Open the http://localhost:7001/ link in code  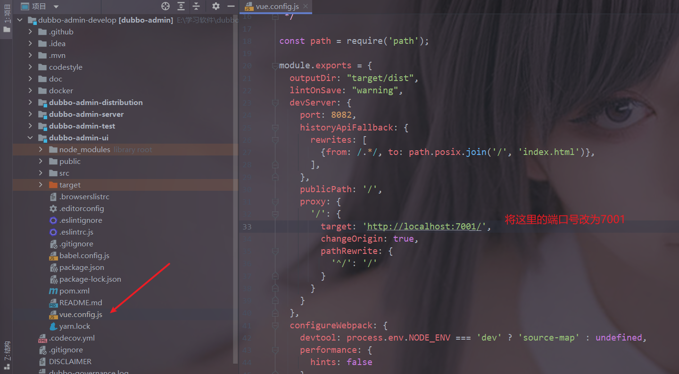[x=424, y=227]
